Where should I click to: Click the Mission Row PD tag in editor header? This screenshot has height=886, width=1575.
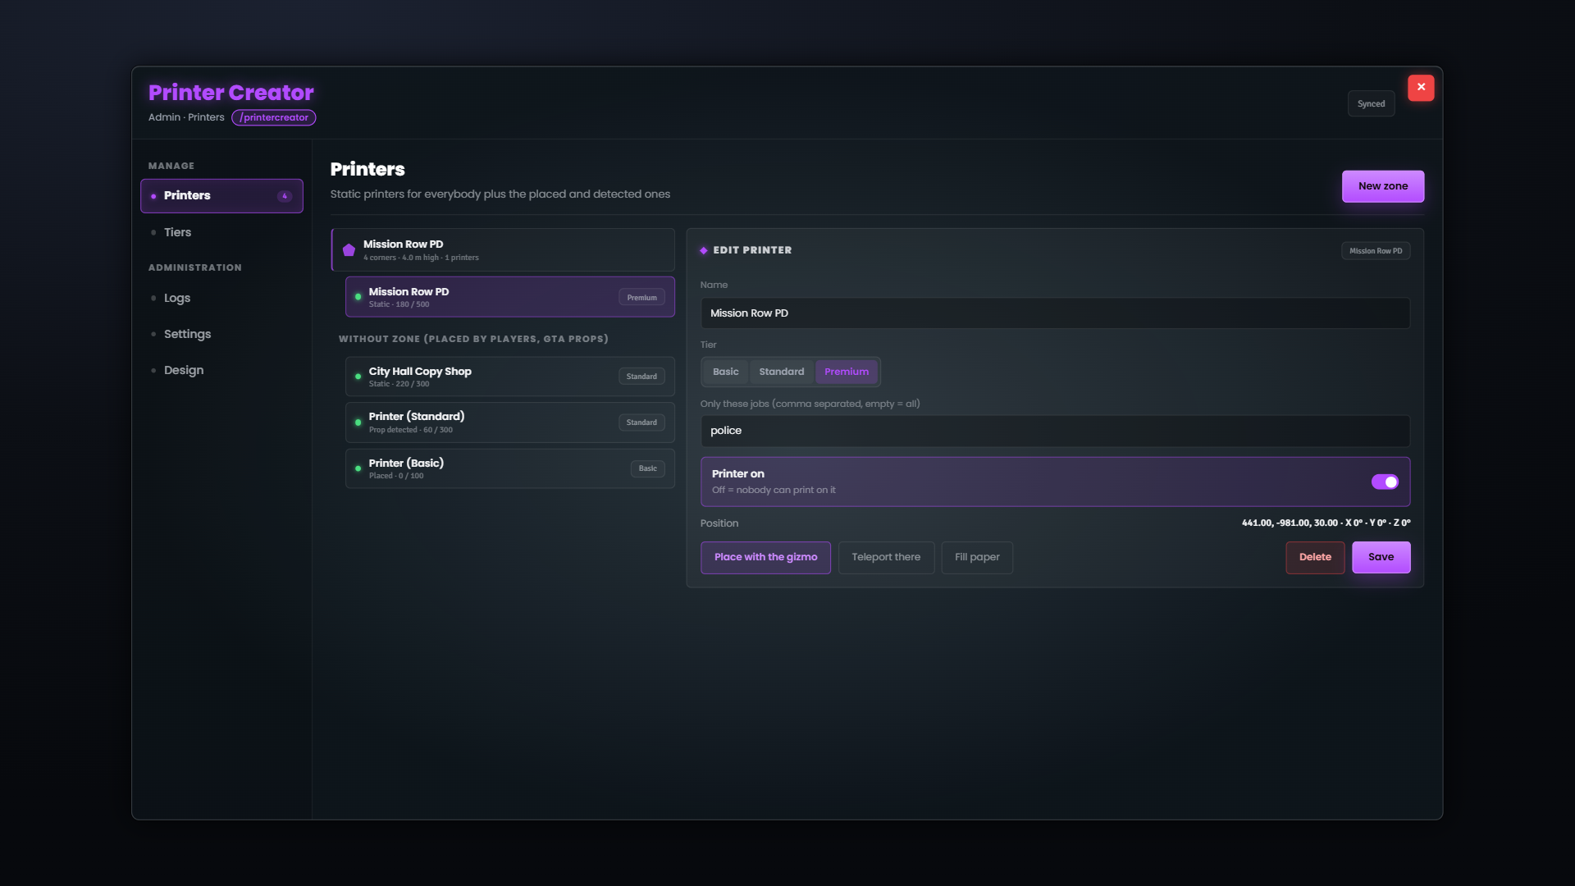pos(1376,251)
